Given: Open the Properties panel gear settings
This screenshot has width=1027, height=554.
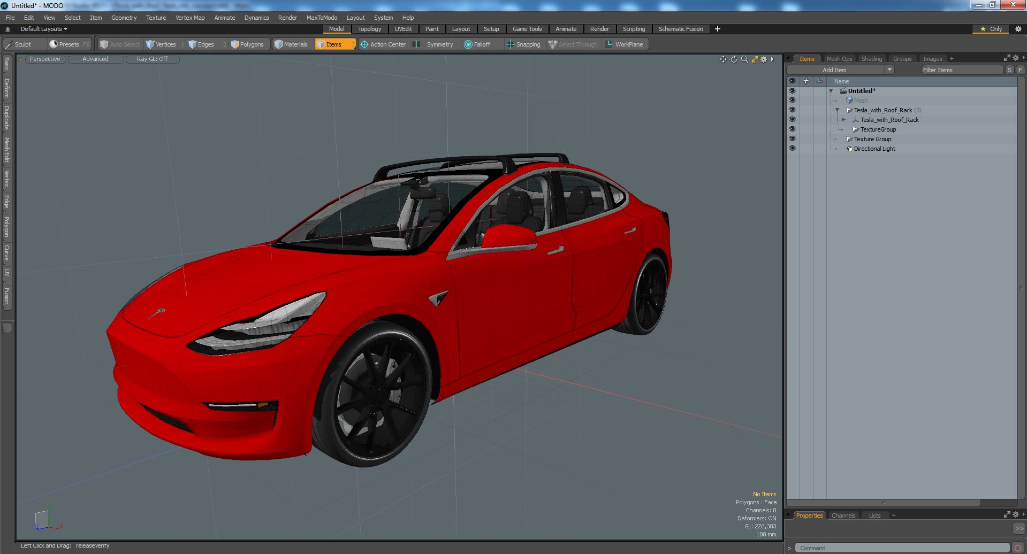Looking at the screenshot, I should [x=1016, y=514].
